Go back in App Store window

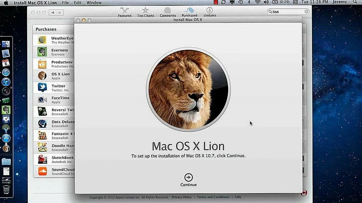[53, 13]
